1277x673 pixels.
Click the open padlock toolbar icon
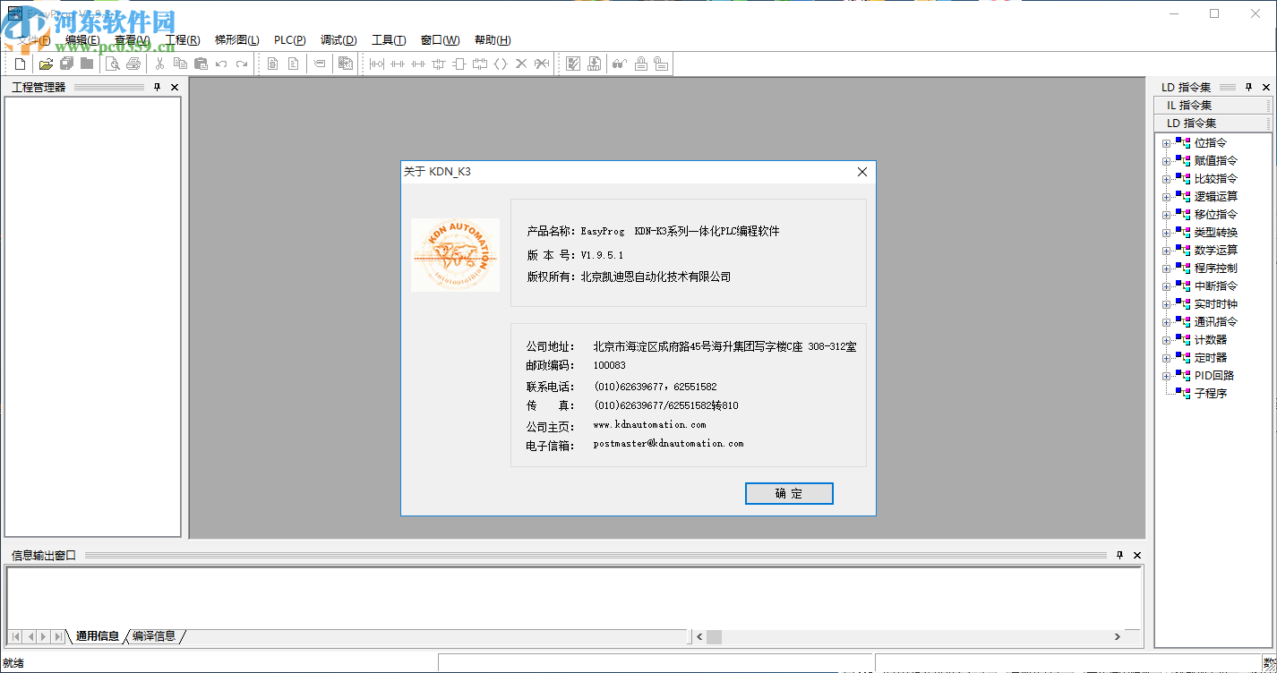pyautogui.click(x=661, y=64)
